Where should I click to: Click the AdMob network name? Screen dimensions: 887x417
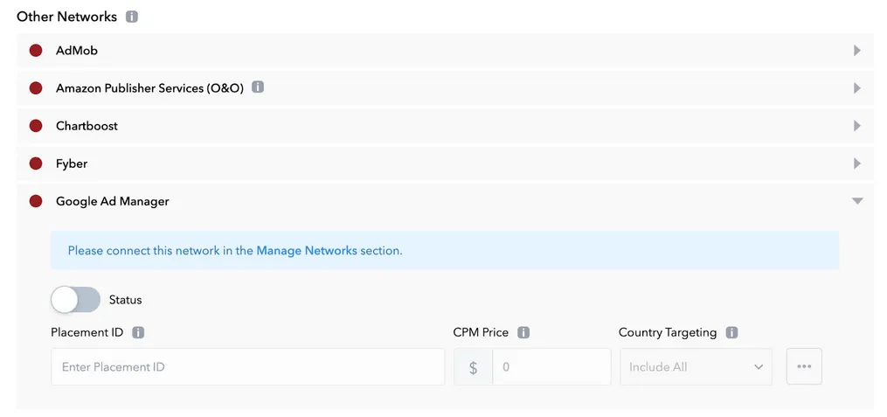point(77,51)
